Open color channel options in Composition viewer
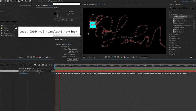Image resolution: width=196 pixels, height=111 pixels. [122, 57]
